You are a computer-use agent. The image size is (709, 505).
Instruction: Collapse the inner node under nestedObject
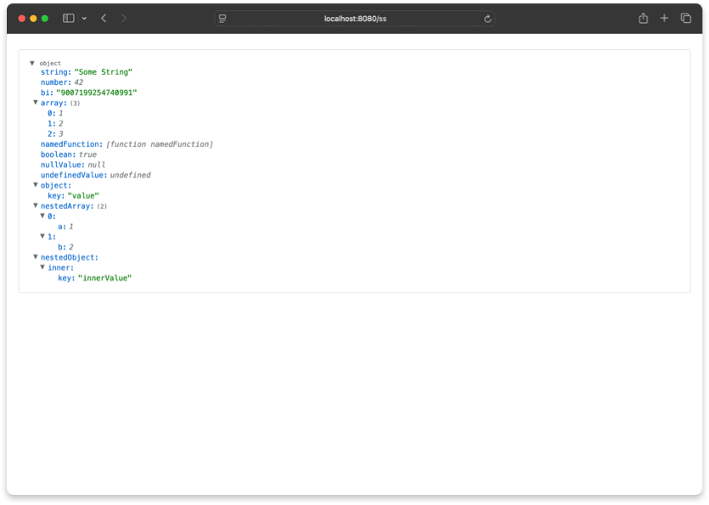point(42,267)
